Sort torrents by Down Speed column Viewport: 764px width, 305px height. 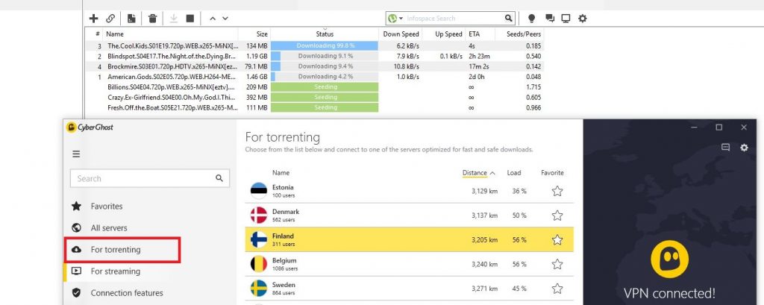coord(401,34)
